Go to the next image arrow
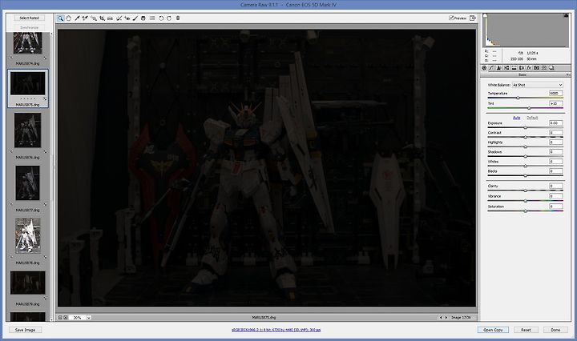The height and width of the screenshot is (341, 577). [446, 318]
